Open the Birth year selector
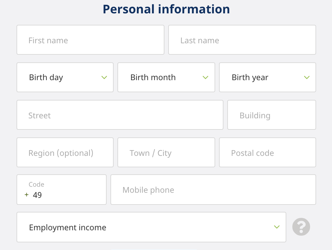 267,77
